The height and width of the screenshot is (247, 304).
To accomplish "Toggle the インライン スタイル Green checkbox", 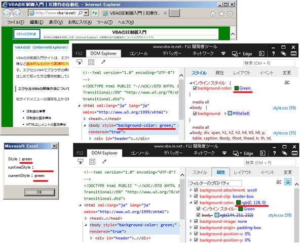I will (198, 209).
